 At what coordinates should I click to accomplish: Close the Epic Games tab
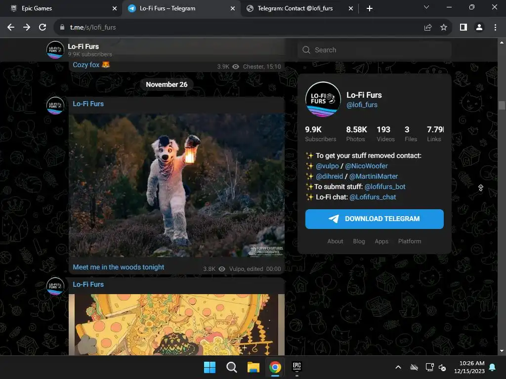(114, 8)
